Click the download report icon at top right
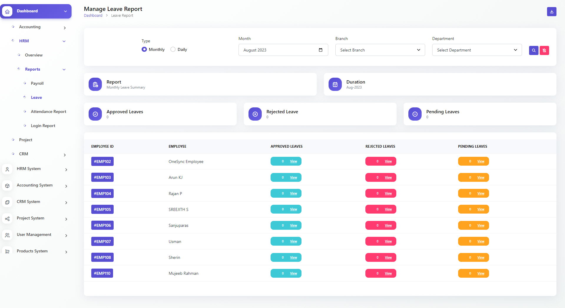565x308 pixels. (x=551, y=12)
